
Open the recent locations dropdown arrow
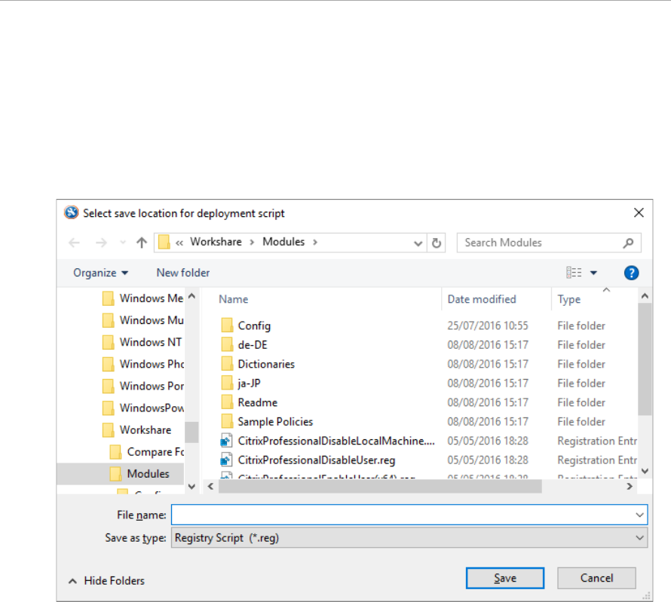point(123,243)
